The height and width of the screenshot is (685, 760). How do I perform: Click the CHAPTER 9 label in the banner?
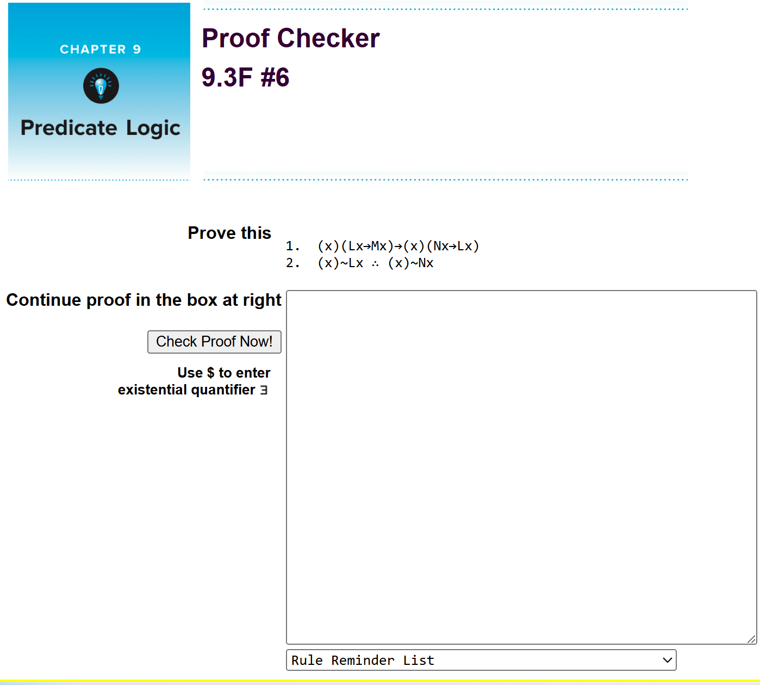point(100,49)
